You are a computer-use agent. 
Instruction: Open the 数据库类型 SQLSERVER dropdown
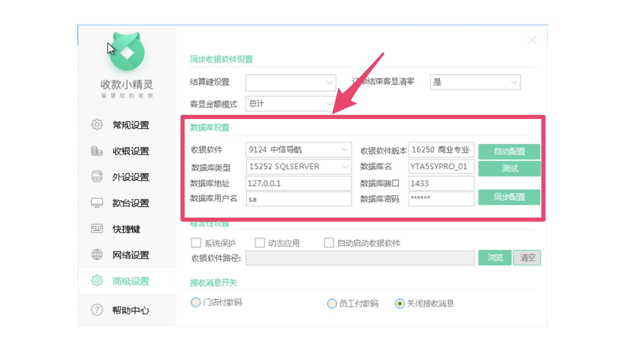pos(299,167)
